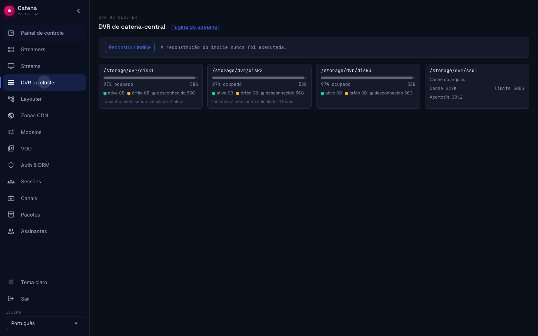Open Zonas CDN section
This screenshot has height=336, width=538.
[44, 115]
